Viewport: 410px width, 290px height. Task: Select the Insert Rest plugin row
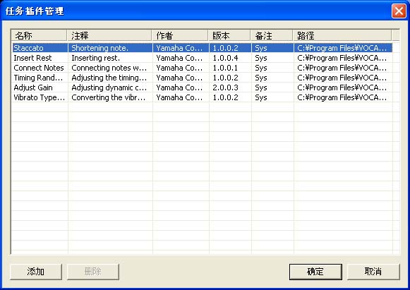click(x=202, y=58)
